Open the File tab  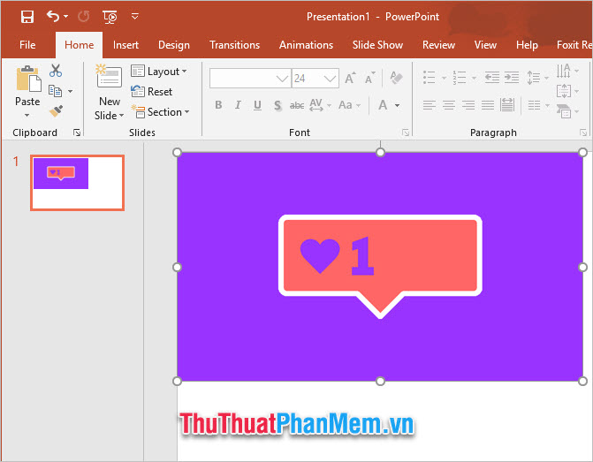pos(27,45)
